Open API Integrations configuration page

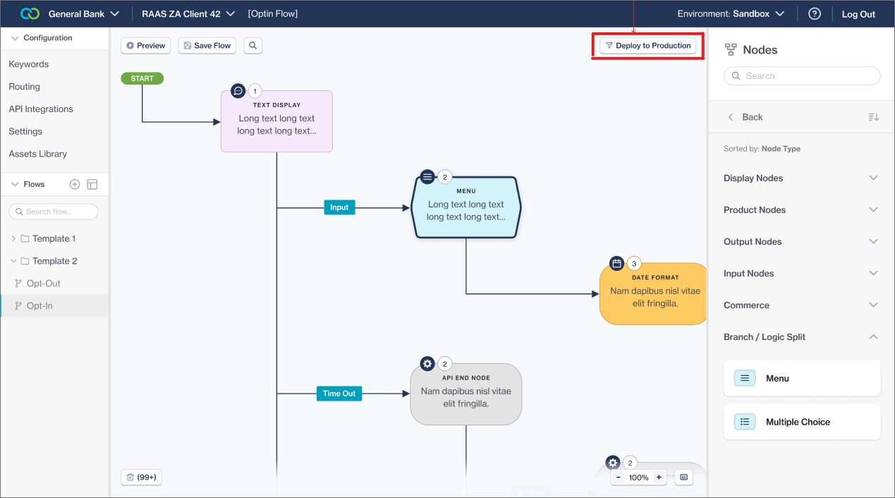[41, 109]
